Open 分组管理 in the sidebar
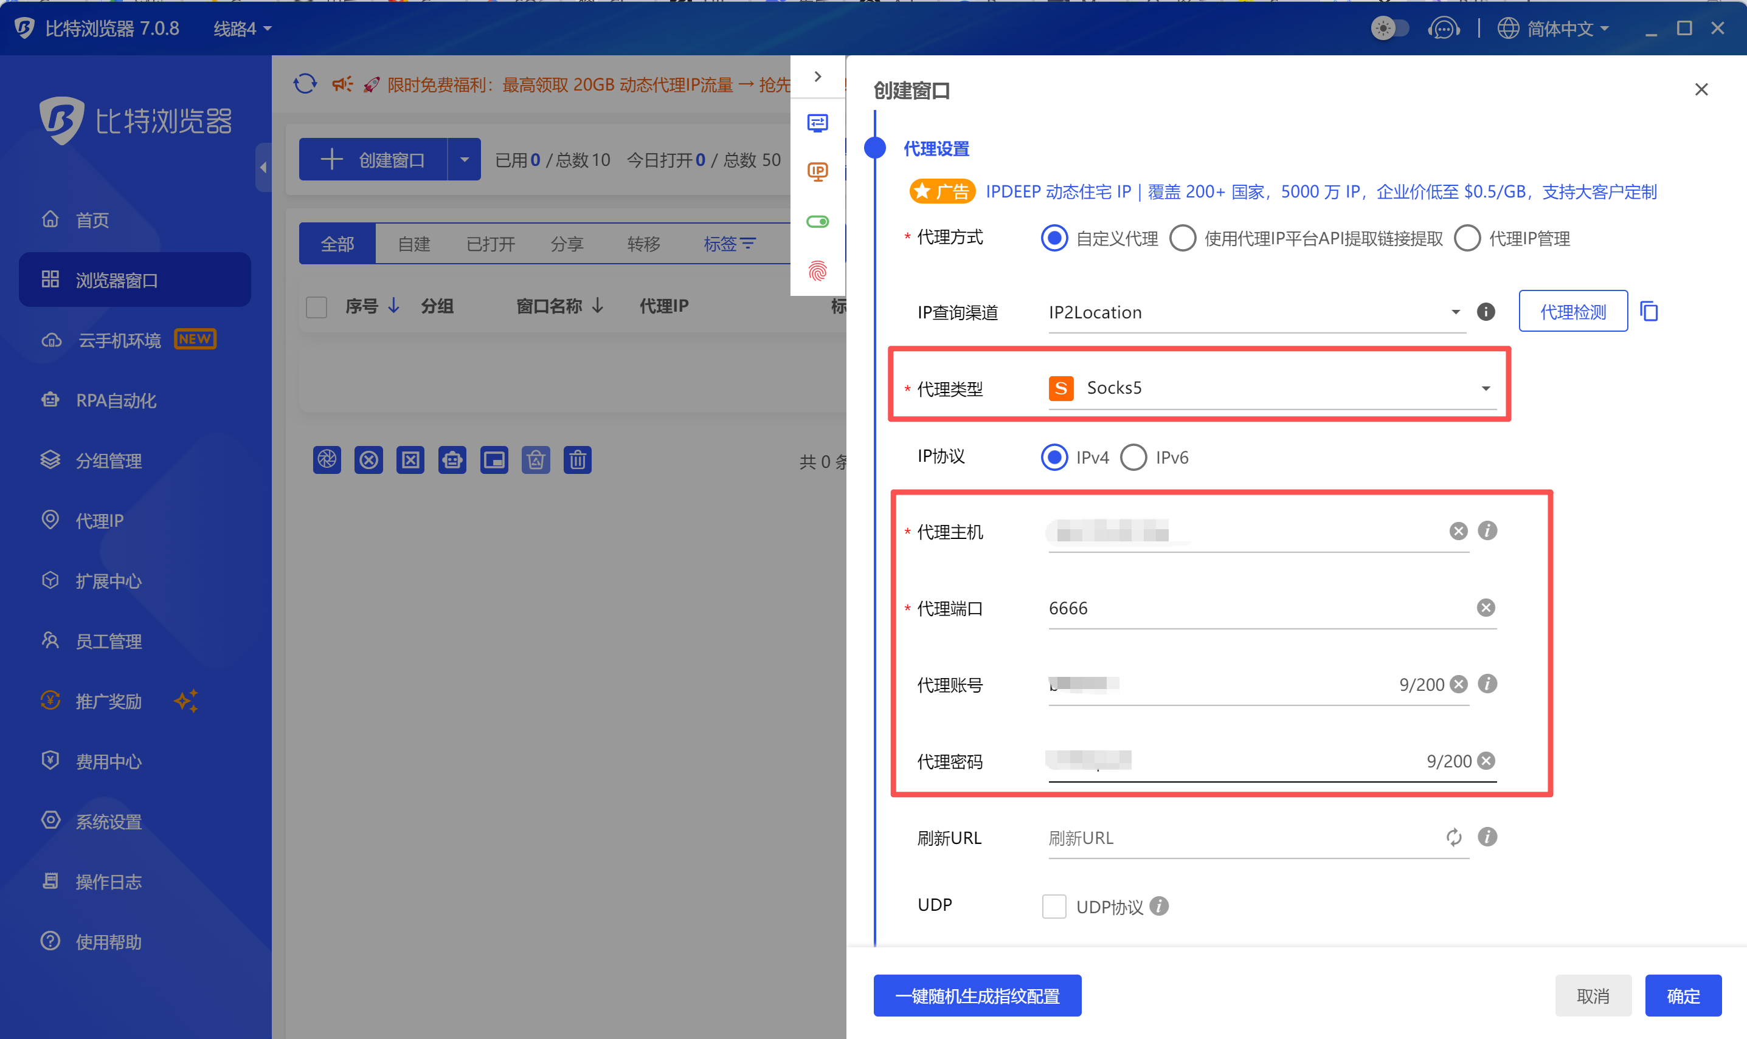1747x1039 pixels. pos(109,461)
